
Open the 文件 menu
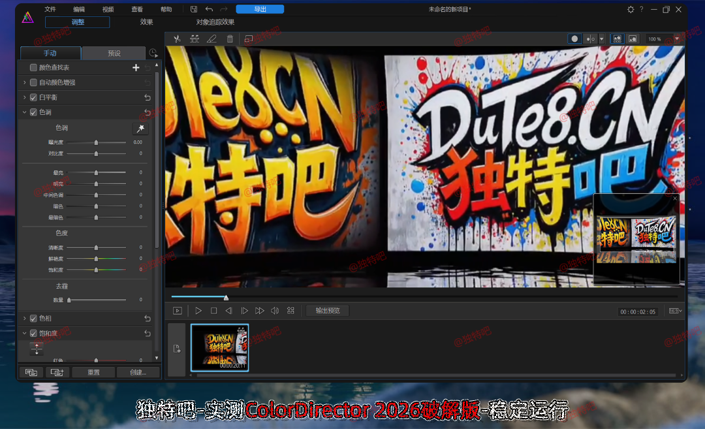[50, 9]
